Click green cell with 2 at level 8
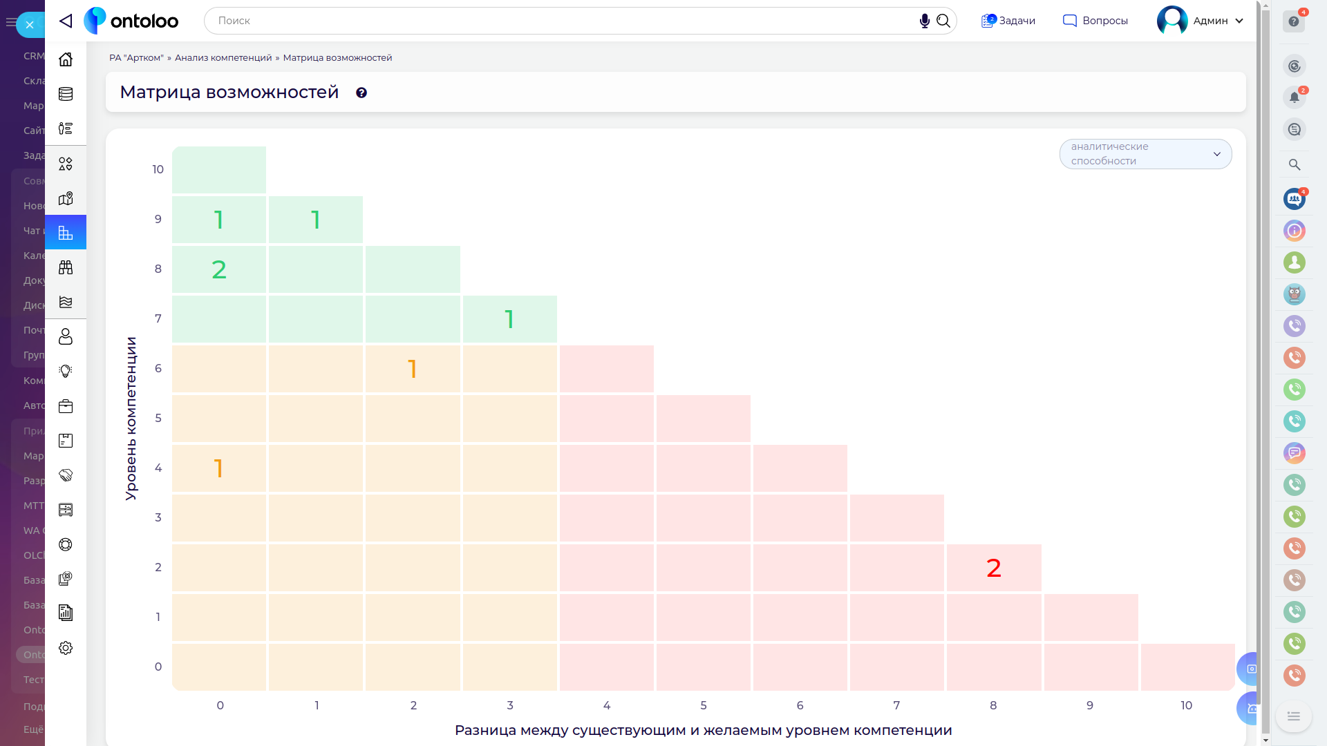 219,269
